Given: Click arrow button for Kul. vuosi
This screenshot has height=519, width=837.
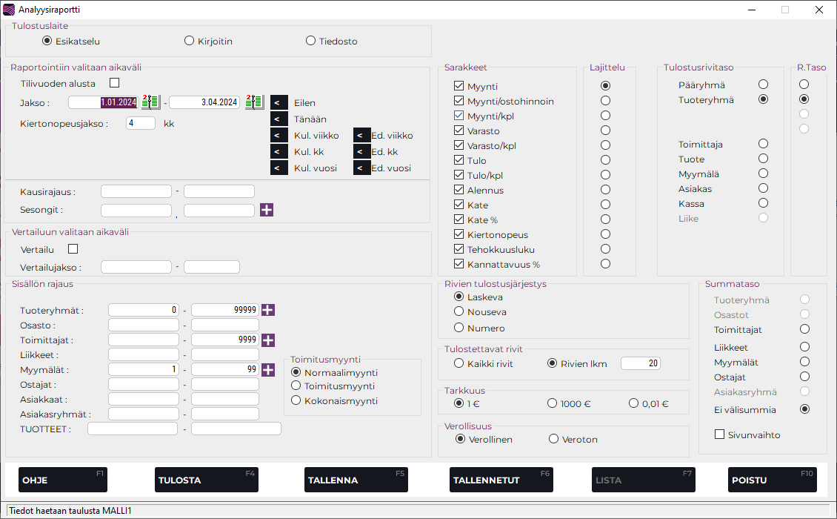Looking at the screenshot, I should 279,168.
